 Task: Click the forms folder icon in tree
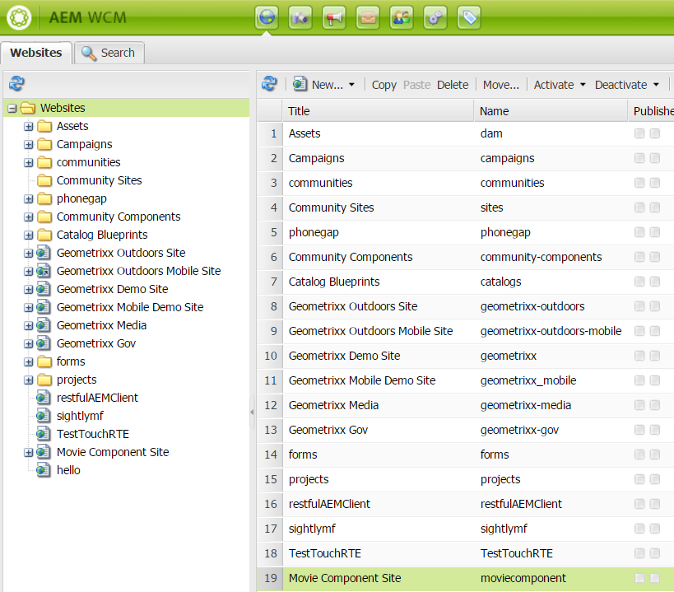[44, 361]
